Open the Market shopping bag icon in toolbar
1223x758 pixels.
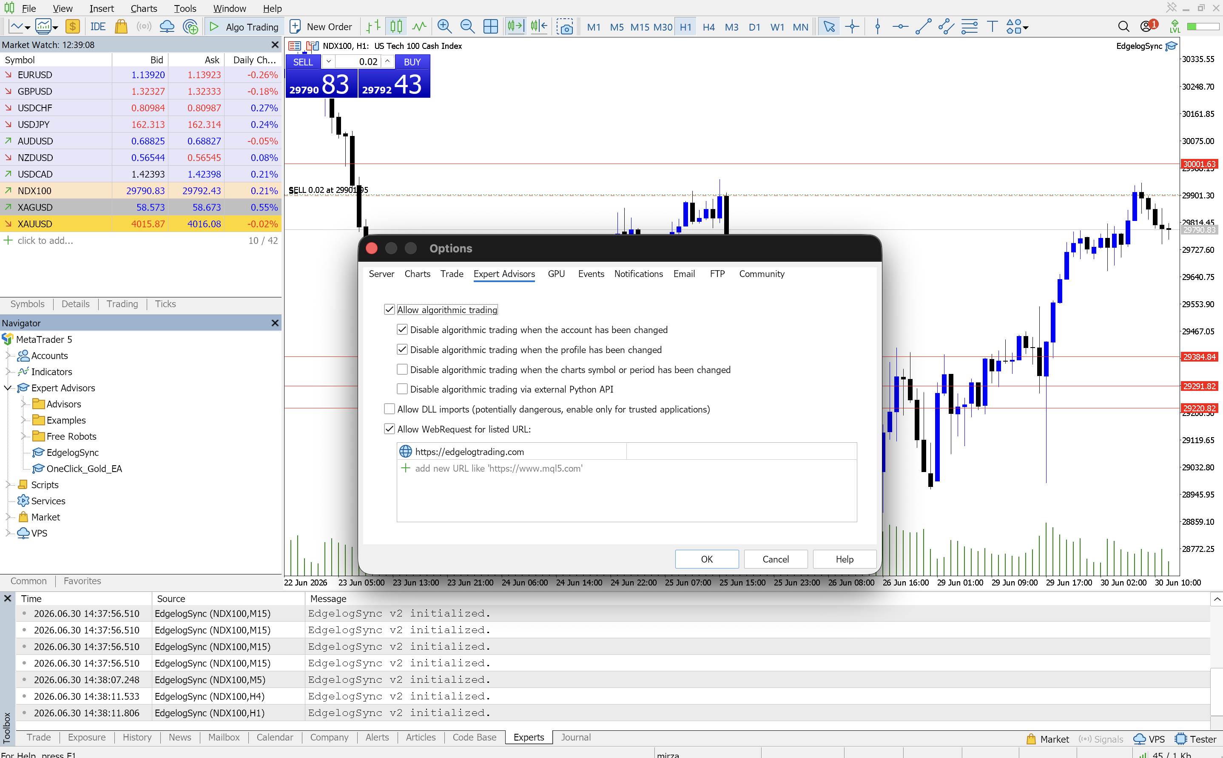click(121, 27)
